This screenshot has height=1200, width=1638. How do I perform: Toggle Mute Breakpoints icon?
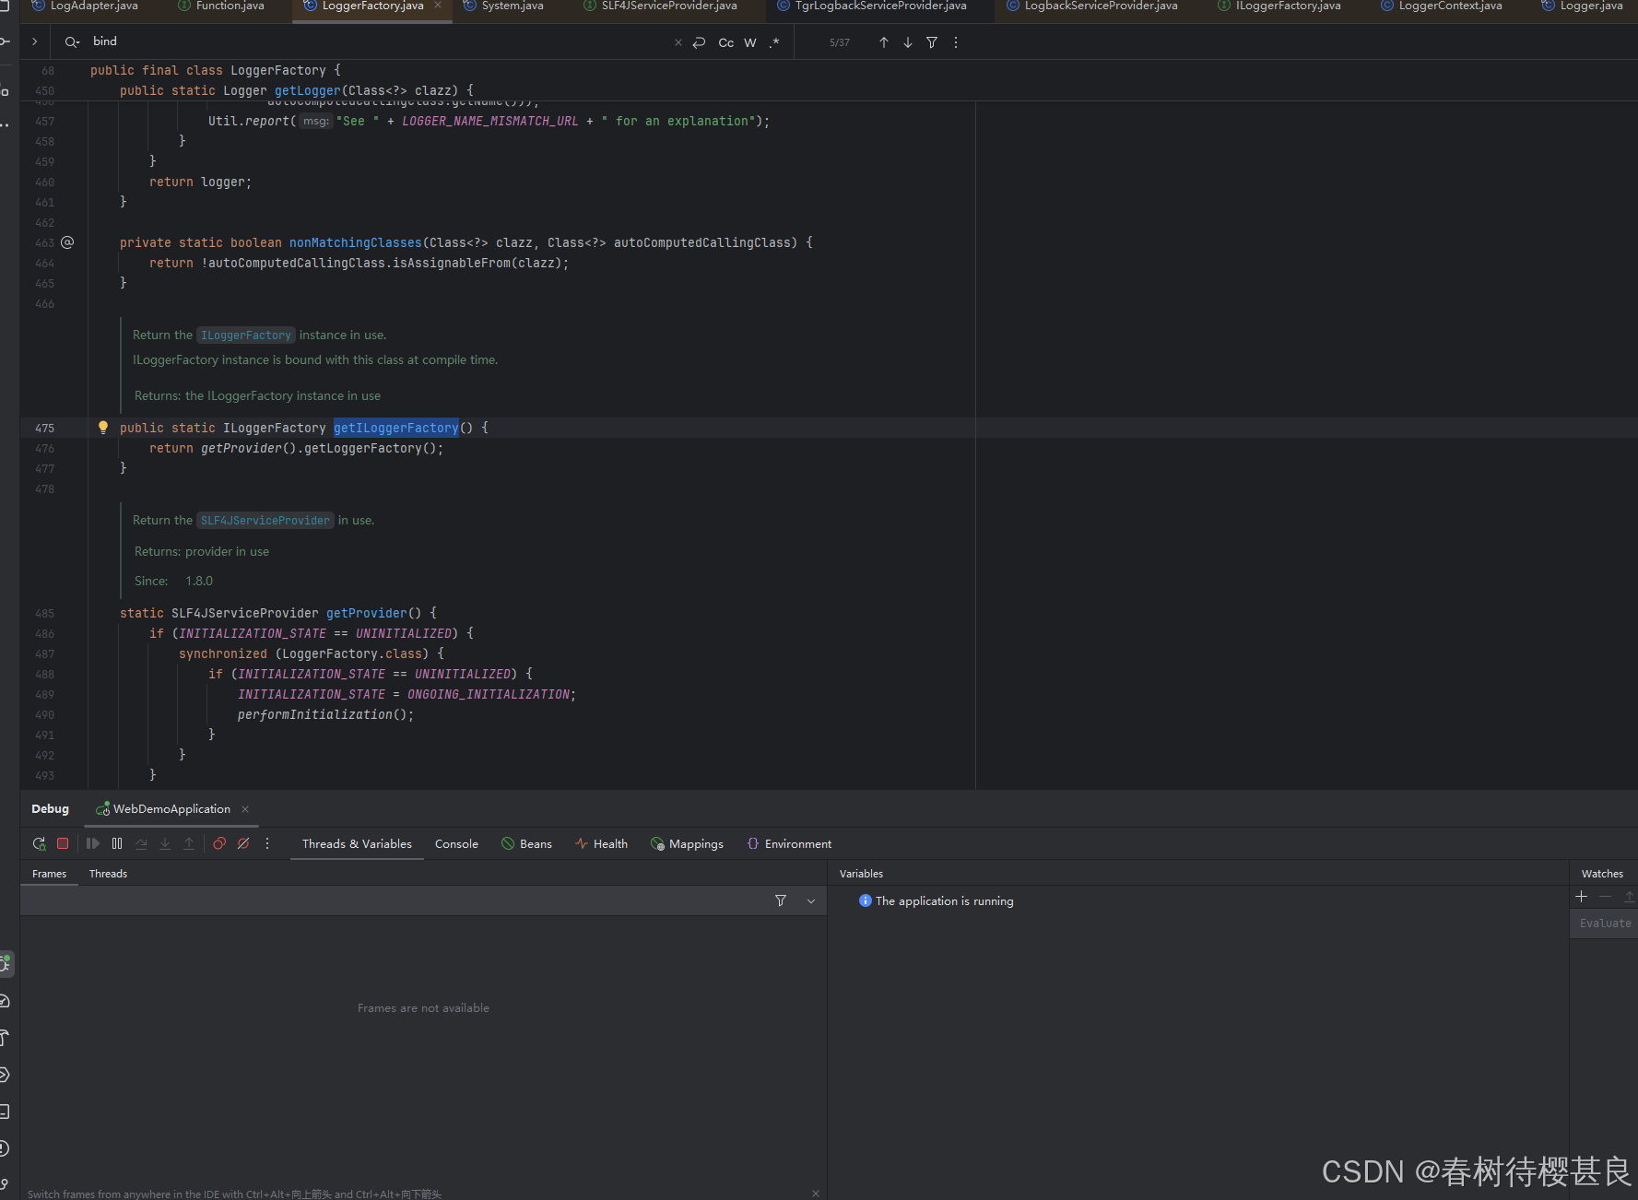pyautogui.click(x=243, y=843)
